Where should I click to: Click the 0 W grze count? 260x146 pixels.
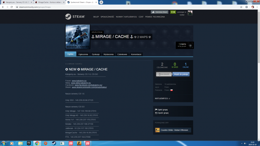pos(175,65)
